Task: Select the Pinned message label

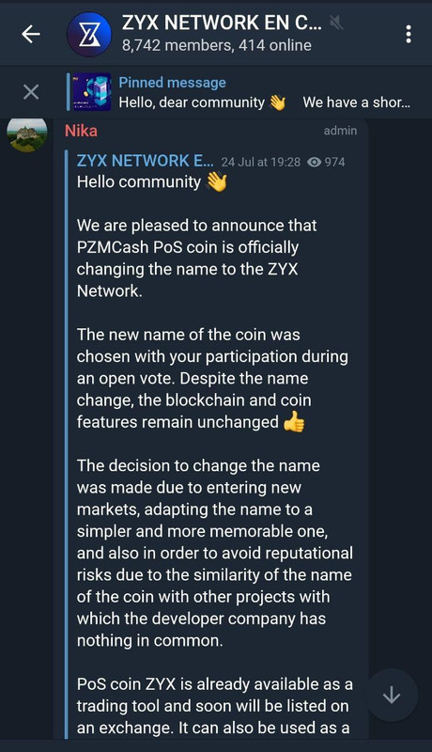Action: click(173, 83)
